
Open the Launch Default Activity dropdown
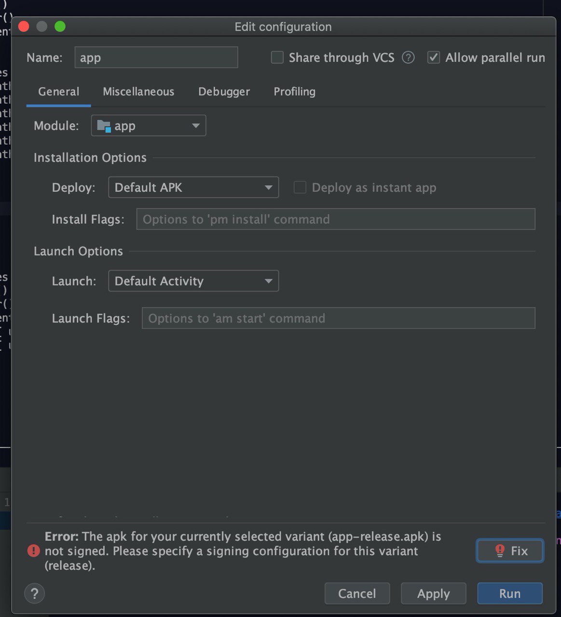click(193, 281)
